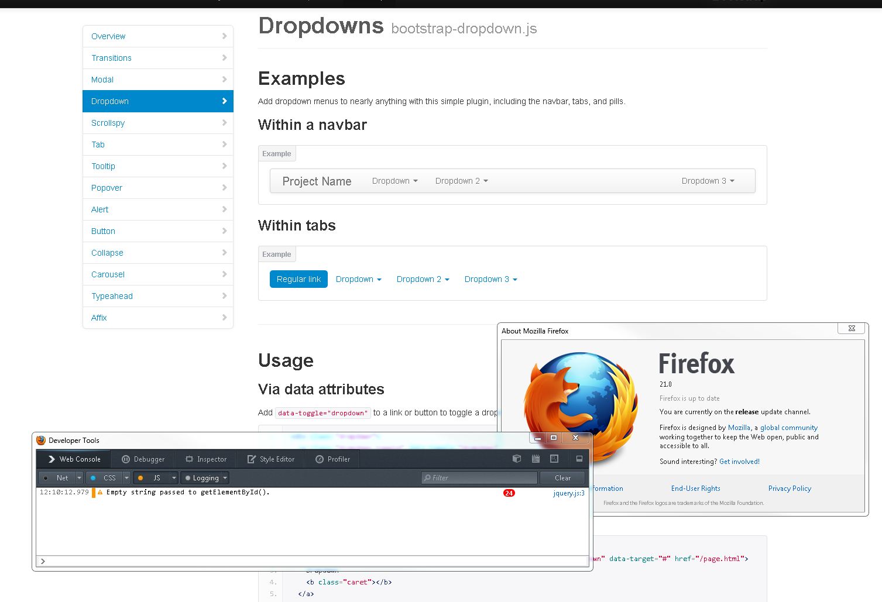Focus the console Filter input field
Viewport: 882px width, 602px height.
point(479,478)
